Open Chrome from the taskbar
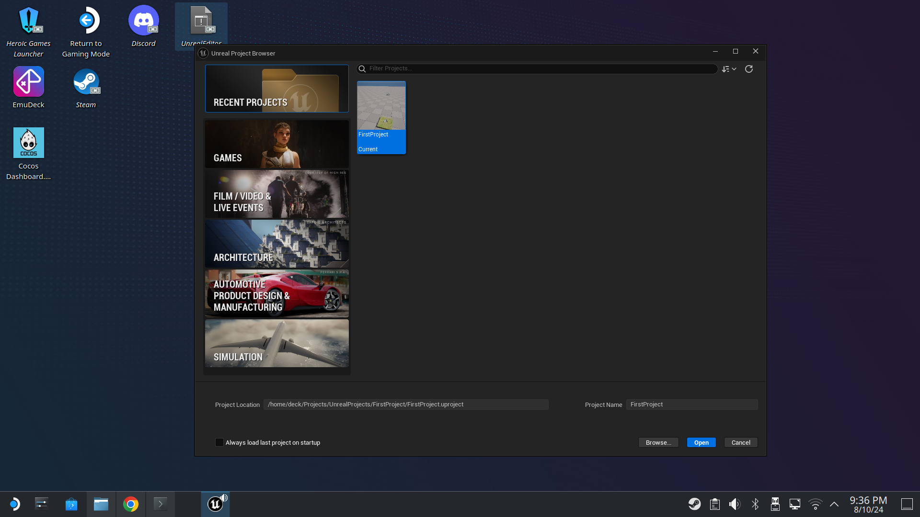 point(130,504)
